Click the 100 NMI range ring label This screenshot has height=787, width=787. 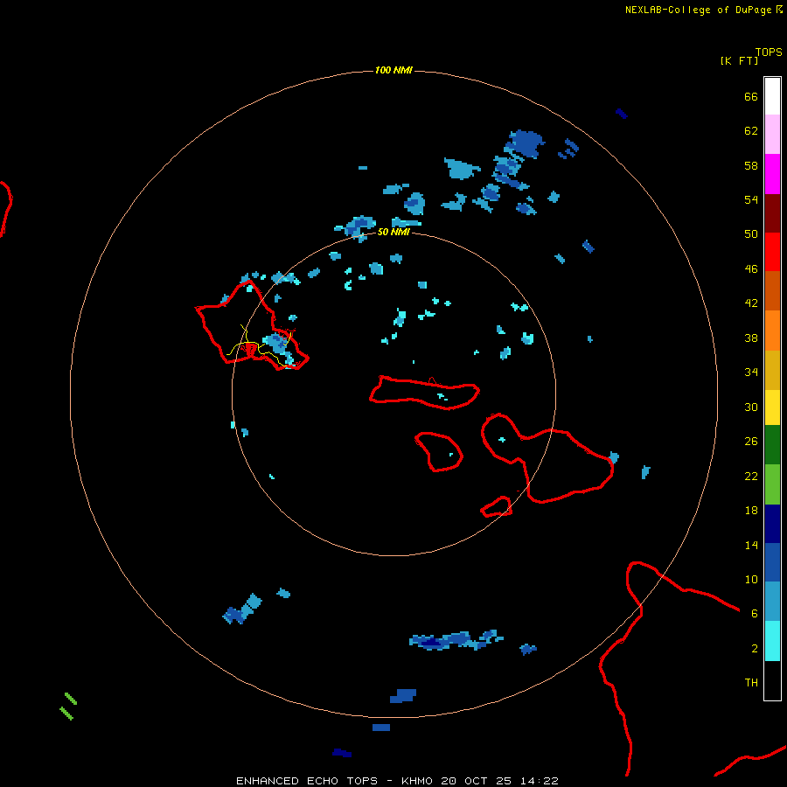[x=393, y=70]
